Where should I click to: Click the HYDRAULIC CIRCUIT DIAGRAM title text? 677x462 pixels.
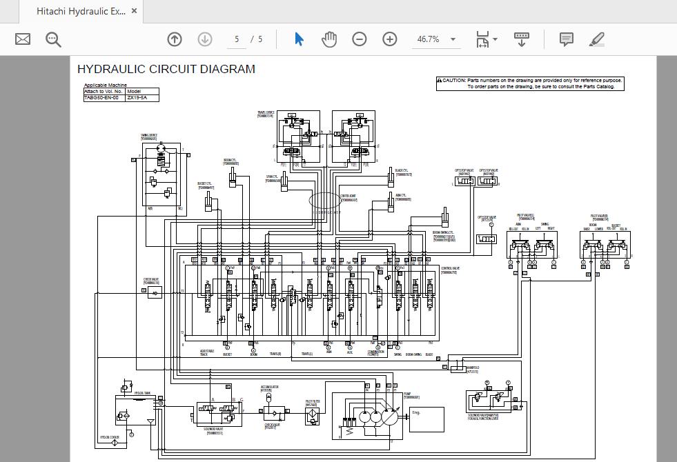[166, 69]
